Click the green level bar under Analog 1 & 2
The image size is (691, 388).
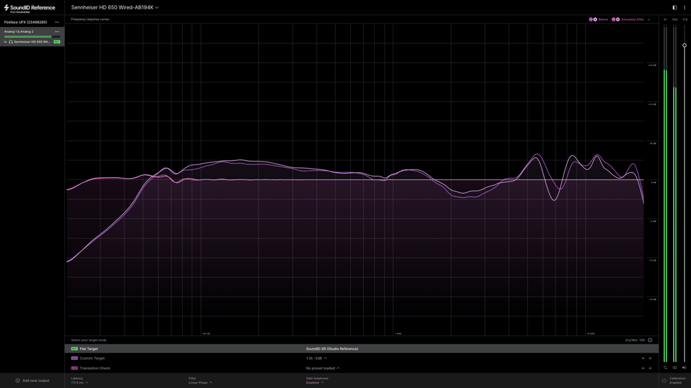[x=32, y=37]
